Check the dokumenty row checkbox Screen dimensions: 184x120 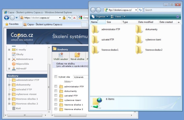coord(56,91)
